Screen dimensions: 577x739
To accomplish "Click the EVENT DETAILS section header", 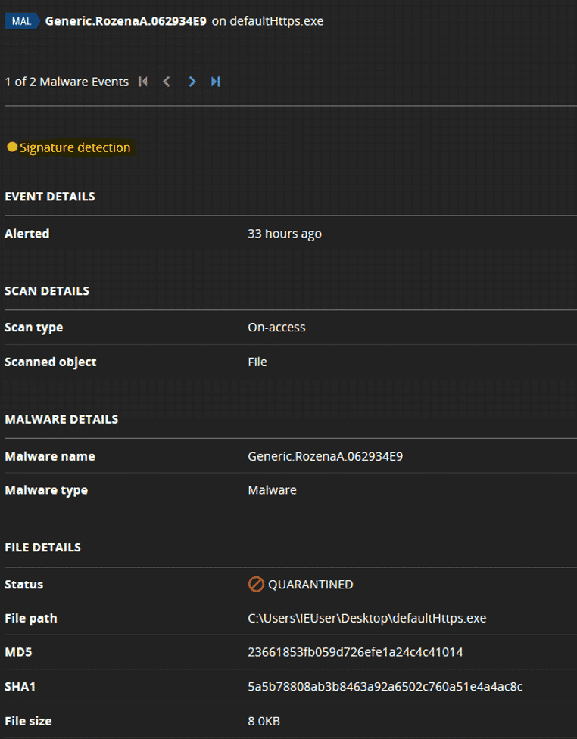I will [50, 196].
